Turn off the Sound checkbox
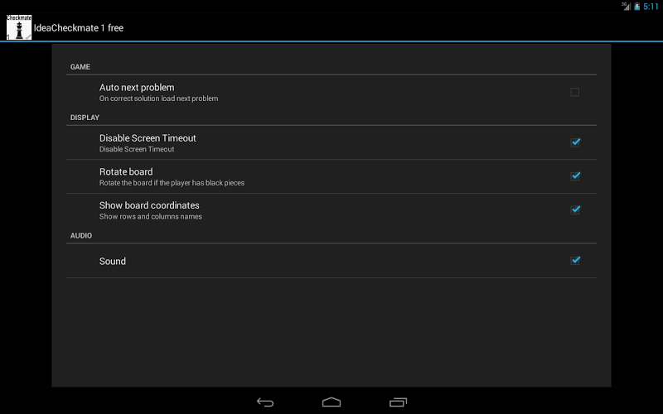The width and height of the screenshot is (663, 414). 575,260
